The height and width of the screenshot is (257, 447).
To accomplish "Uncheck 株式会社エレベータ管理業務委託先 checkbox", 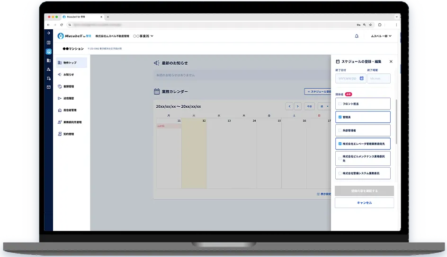I will click(340, 144).
